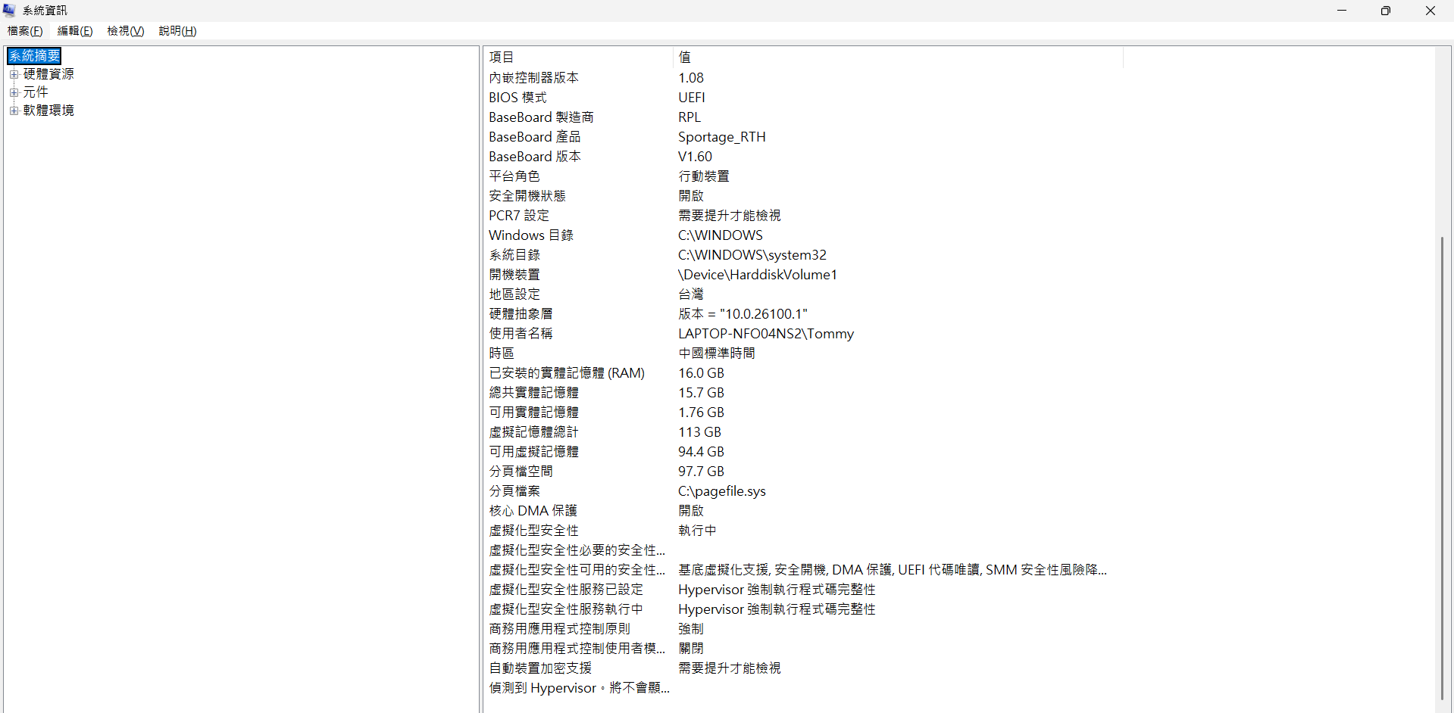Select the 虛擬化型安全性服務執行中 row
This screenshot has height=713, width=1454.
803,609
